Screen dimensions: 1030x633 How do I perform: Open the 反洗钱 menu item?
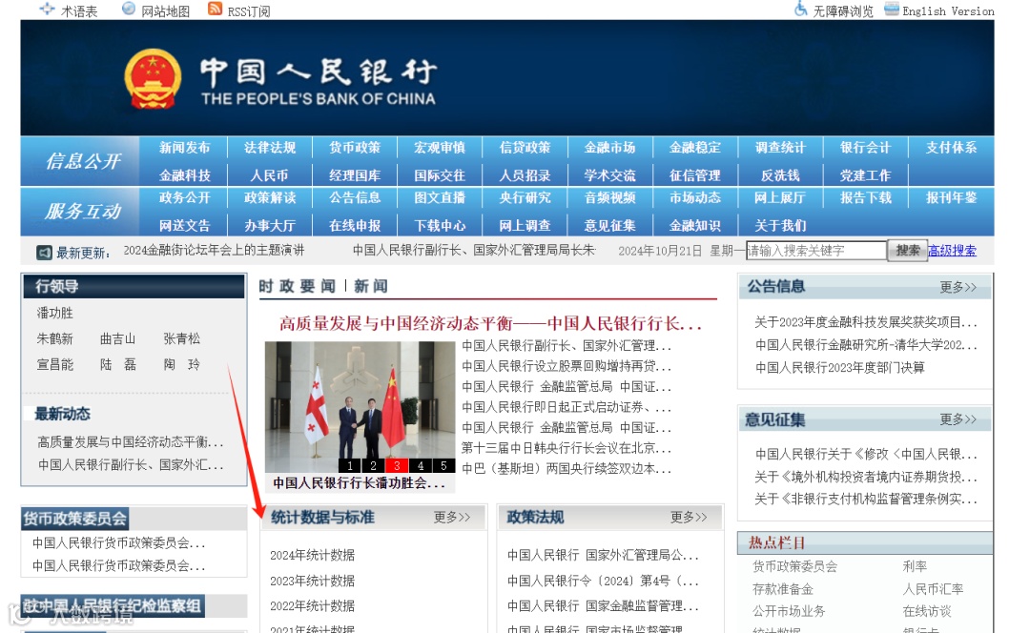pos(780,175)
